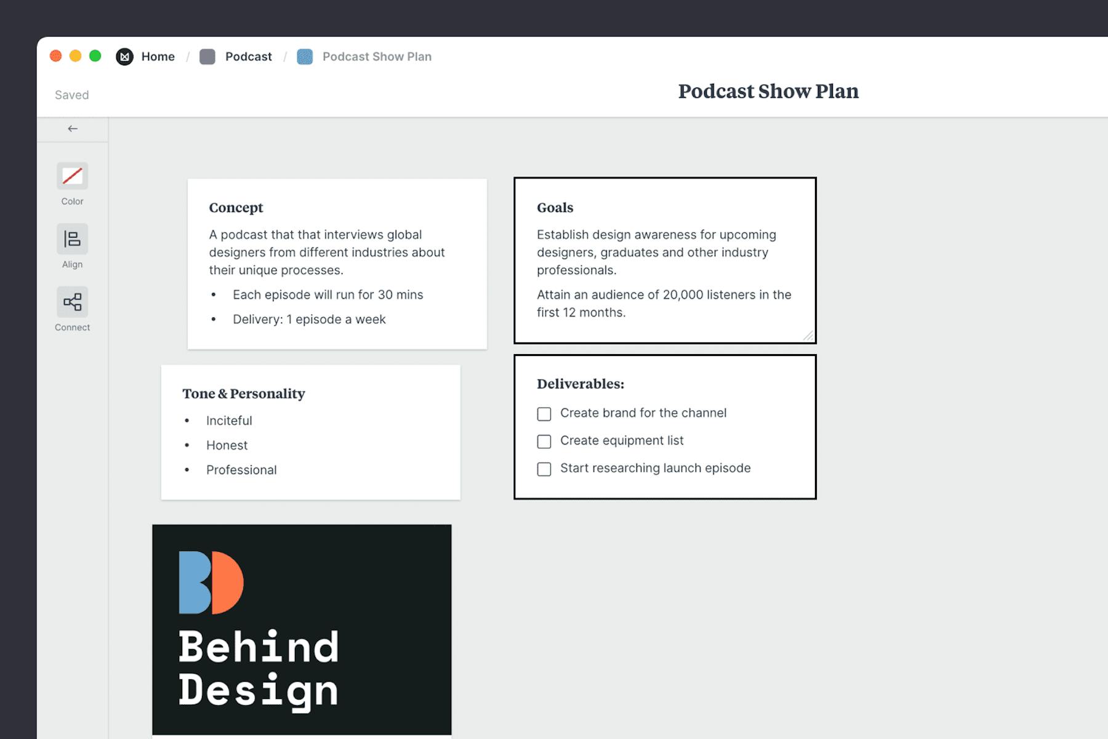Click the Podcast Show Plan breadcrumb label
The image size is (1108, 739).
coord(377,56)
